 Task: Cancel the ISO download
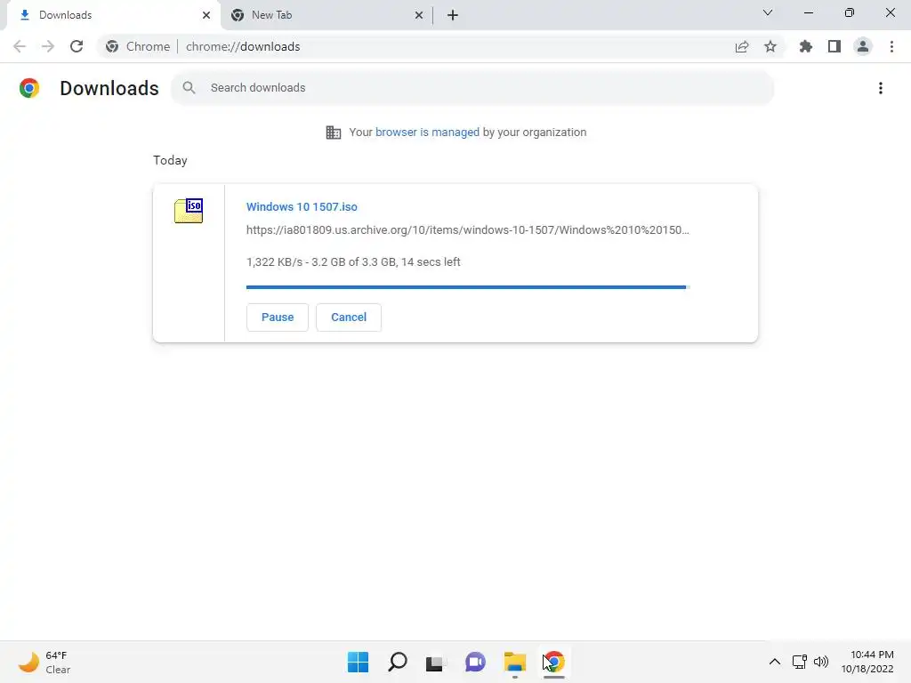point(349,317)
